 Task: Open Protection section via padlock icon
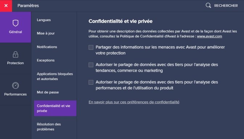click(x=15, y=54)
